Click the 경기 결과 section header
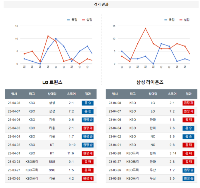This screenshot has width=200, height=188. click(x=101, y=4)
